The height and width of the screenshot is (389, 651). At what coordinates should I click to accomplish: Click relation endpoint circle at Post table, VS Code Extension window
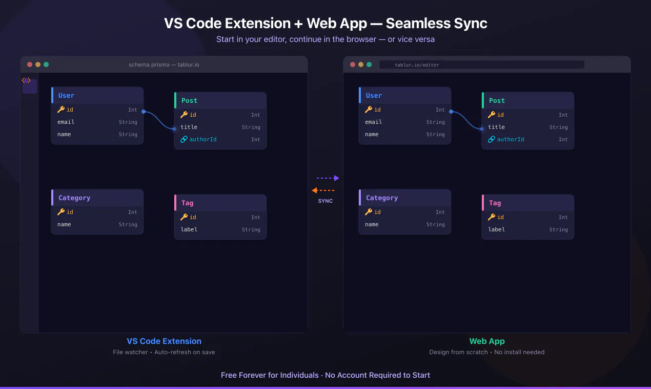click(x=174, y=129)
